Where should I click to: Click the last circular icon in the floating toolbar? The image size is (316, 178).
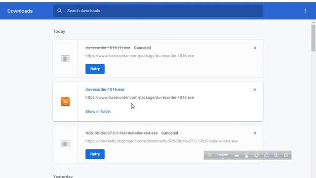point(286,155)
